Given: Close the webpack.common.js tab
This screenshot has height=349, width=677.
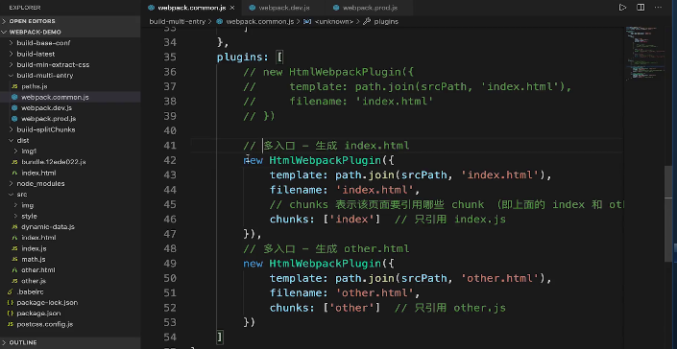Looking at the screenshot, I should click(x=232, y=8).
